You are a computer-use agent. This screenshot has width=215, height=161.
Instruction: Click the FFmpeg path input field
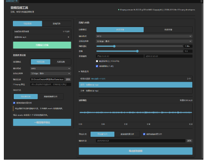pyautogui.click(x=51, y=85)
